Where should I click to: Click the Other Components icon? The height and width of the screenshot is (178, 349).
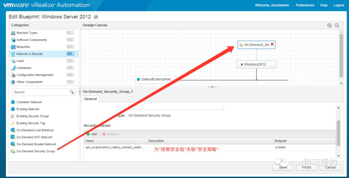point(13,82)
